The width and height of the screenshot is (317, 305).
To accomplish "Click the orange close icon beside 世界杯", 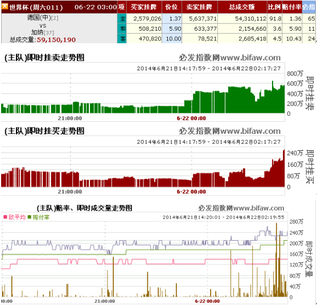I will [x=5, y=6].
